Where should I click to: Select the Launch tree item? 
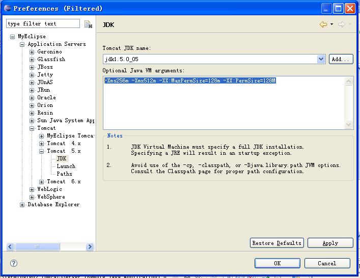[x=66, y=166]
